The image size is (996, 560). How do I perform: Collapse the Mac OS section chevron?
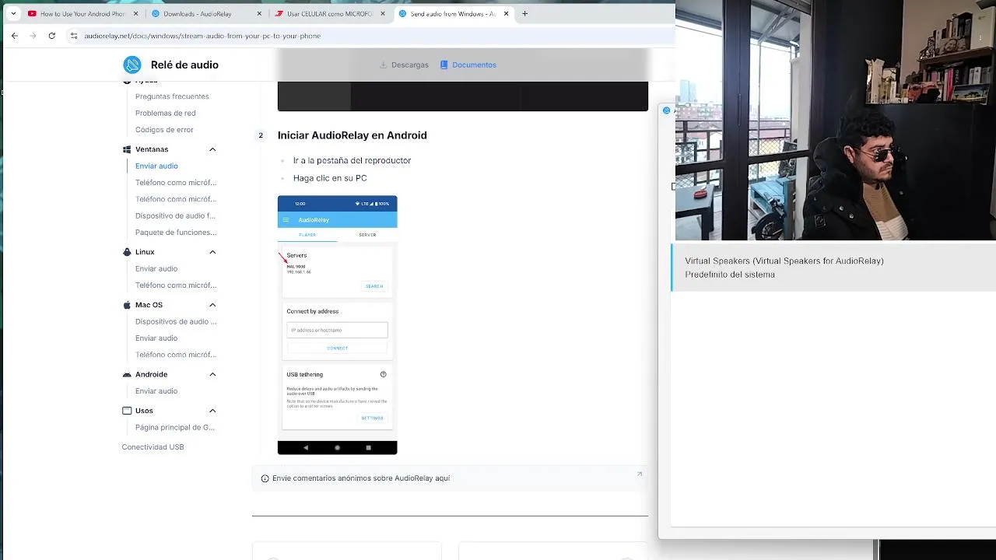point(212,305)
